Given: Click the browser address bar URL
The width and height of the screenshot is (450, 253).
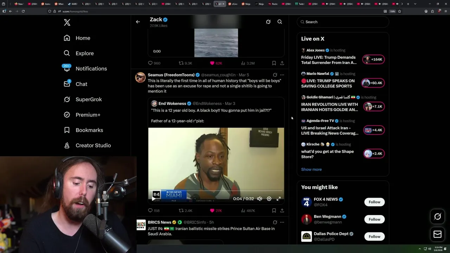Looking at the screenshot, I should coord(75,11).
